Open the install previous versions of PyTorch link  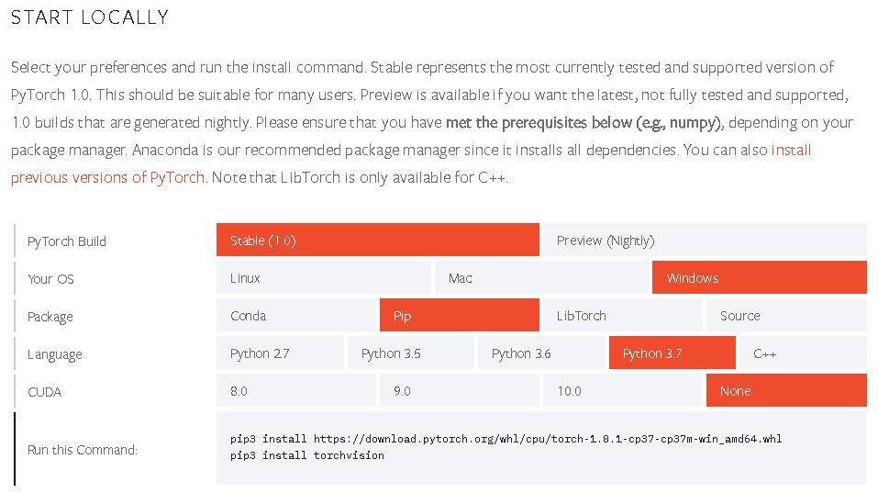107,177
